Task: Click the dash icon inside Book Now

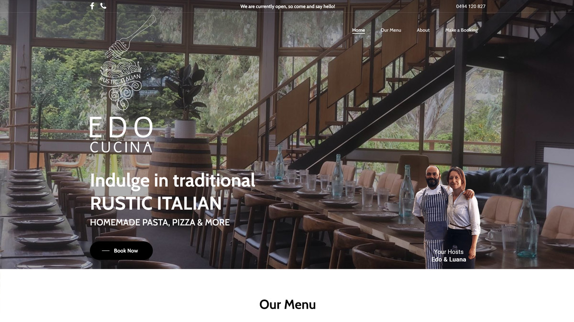Action: [x=106, y=251]
